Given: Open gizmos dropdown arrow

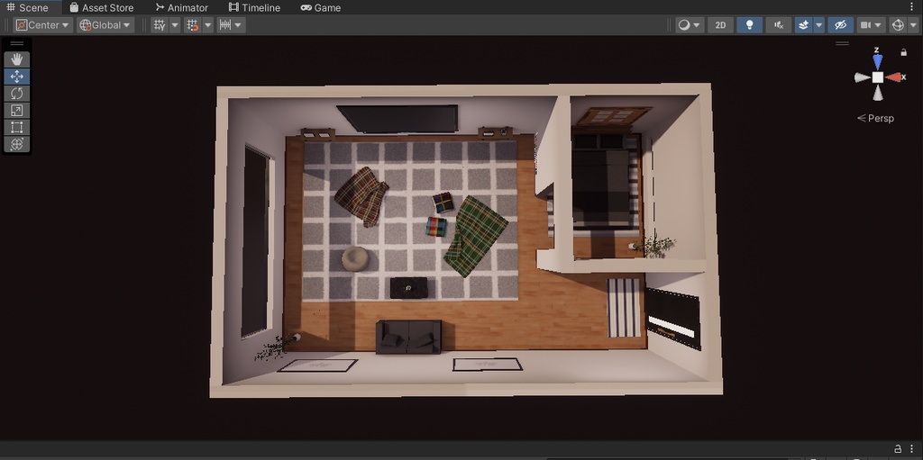Looking at the screenshot, I should (x=913, y=25).
